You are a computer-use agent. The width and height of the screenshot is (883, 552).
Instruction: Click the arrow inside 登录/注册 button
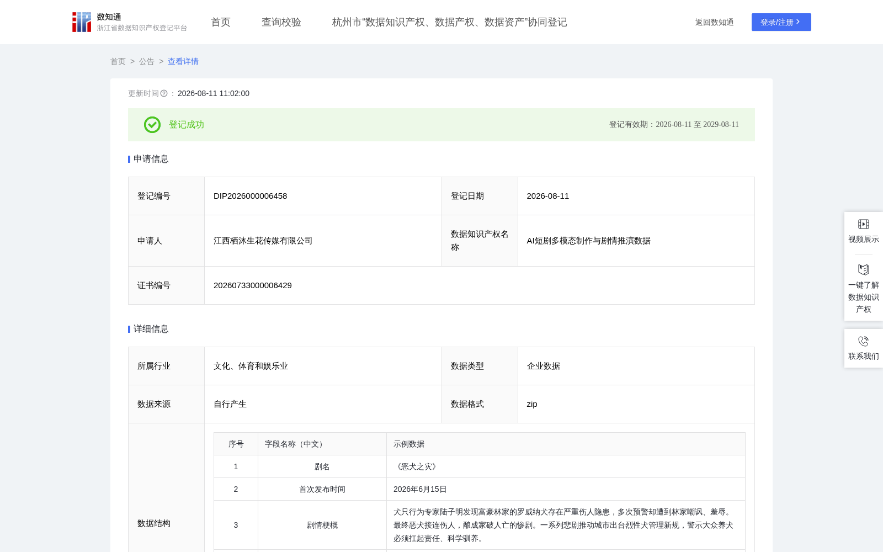pos(798,22)
